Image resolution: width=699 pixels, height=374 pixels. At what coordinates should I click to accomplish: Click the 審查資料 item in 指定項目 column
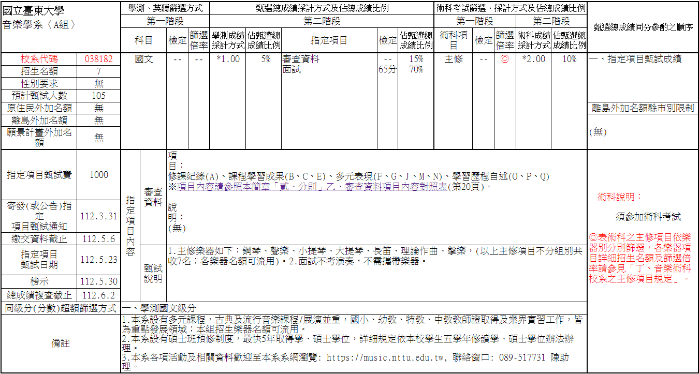pos(301,59)
